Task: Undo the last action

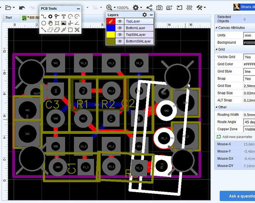Action: (x=22, y=7)
